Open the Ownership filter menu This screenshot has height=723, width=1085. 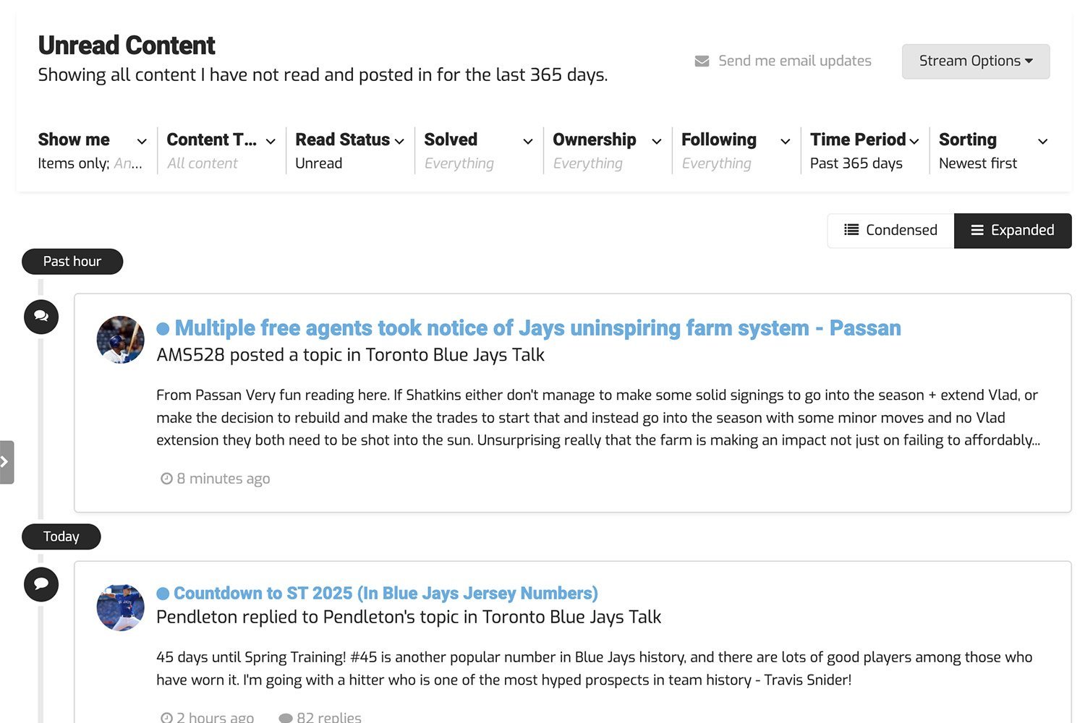pos(606,150)
